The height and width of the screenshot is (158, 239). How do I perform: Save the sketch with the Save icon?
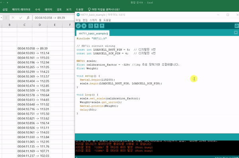coord(102,26)
